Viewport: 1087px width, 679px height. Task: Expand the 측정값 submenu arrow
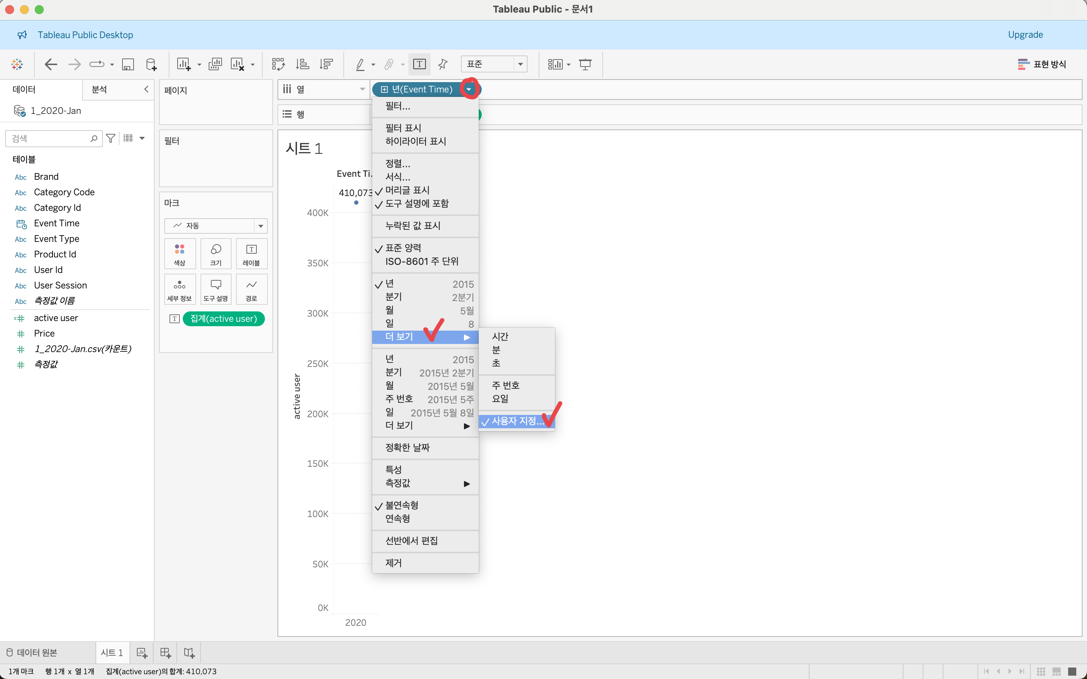[x=466, y=484]
